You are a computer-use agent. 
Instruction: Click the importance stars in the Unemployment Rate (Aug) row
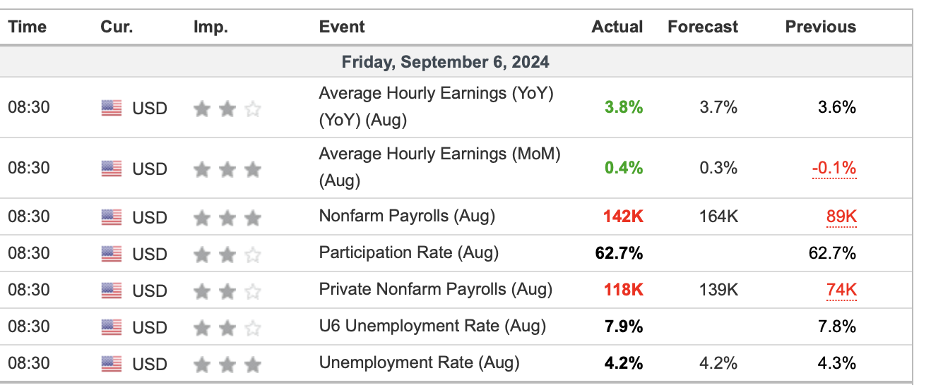tap(227, 364)
